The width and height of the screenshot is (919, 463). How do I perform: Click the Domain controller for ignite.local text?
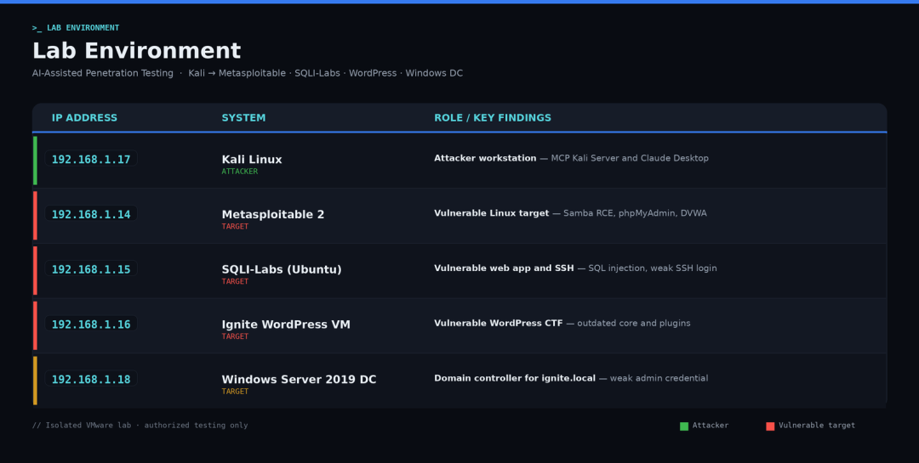click(571, 378)
